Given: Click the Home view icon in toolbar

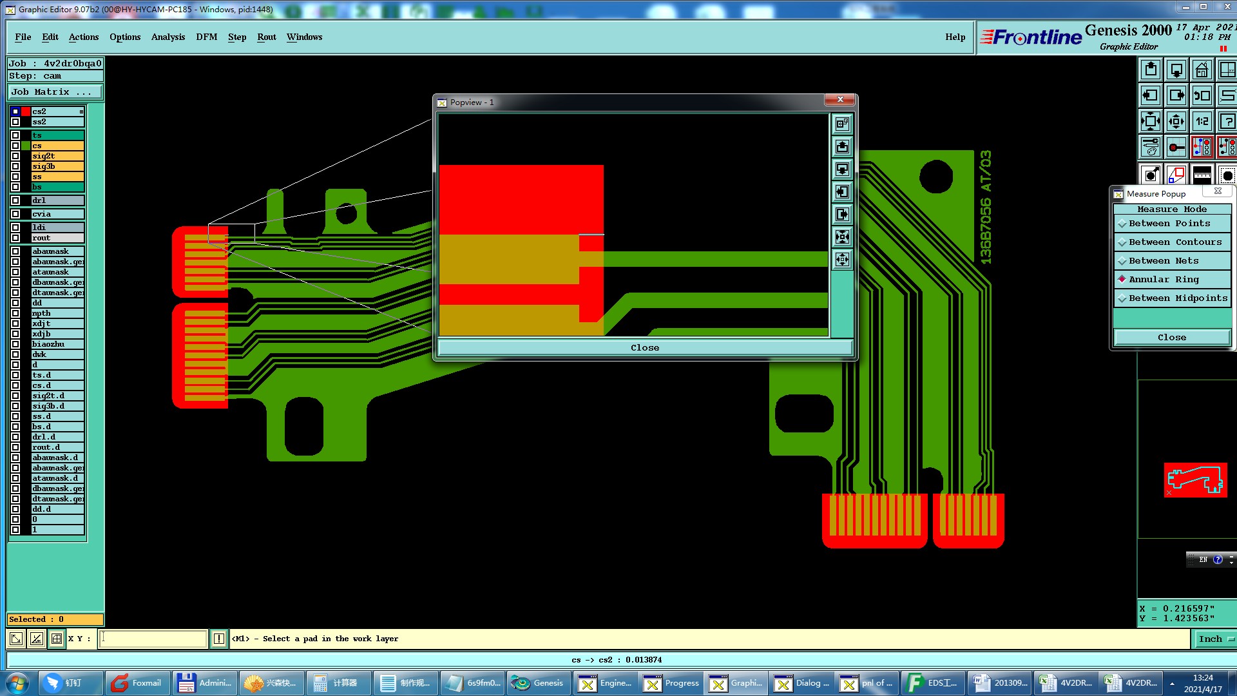Looking at the screenshot, I should 1202,70.
